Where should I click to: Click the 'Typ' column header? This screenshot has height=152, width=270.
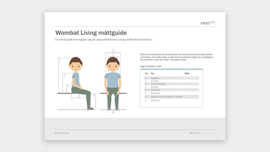click(153, 73)
